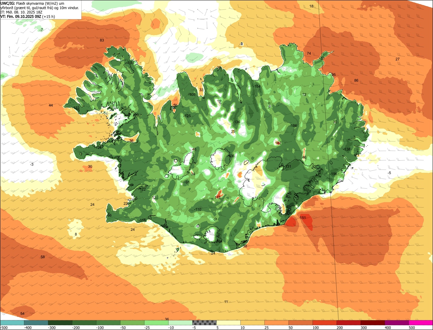Image resolution: width=433 pixels, height=330 pixels.
Task: Select the value 27 in northeast ocean
Action: pyautogui.click(x=397, y=59)
